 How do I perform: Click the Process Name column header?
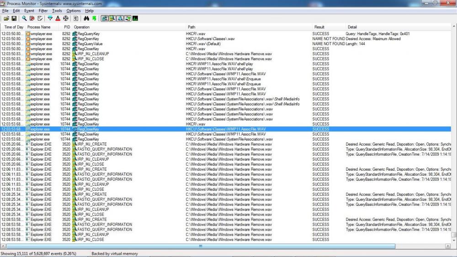pos(39,27)
